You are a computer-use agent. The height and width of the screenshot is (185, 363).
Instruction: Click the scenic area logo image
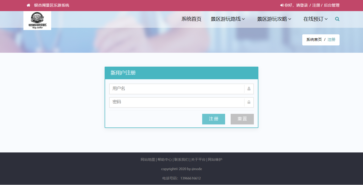[37, 20]
